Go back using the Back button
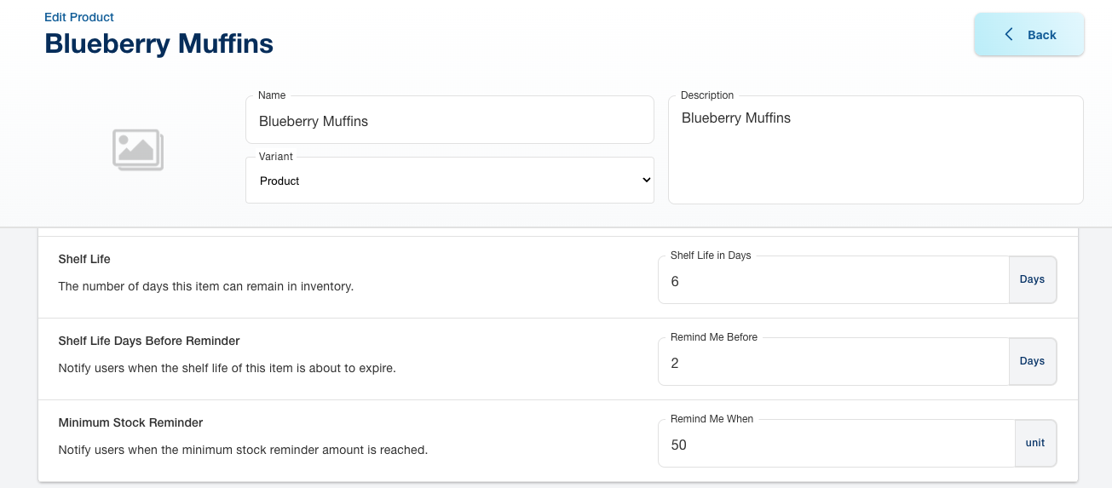Screen dimensions: 1112x488 [x=1028, y=35]
